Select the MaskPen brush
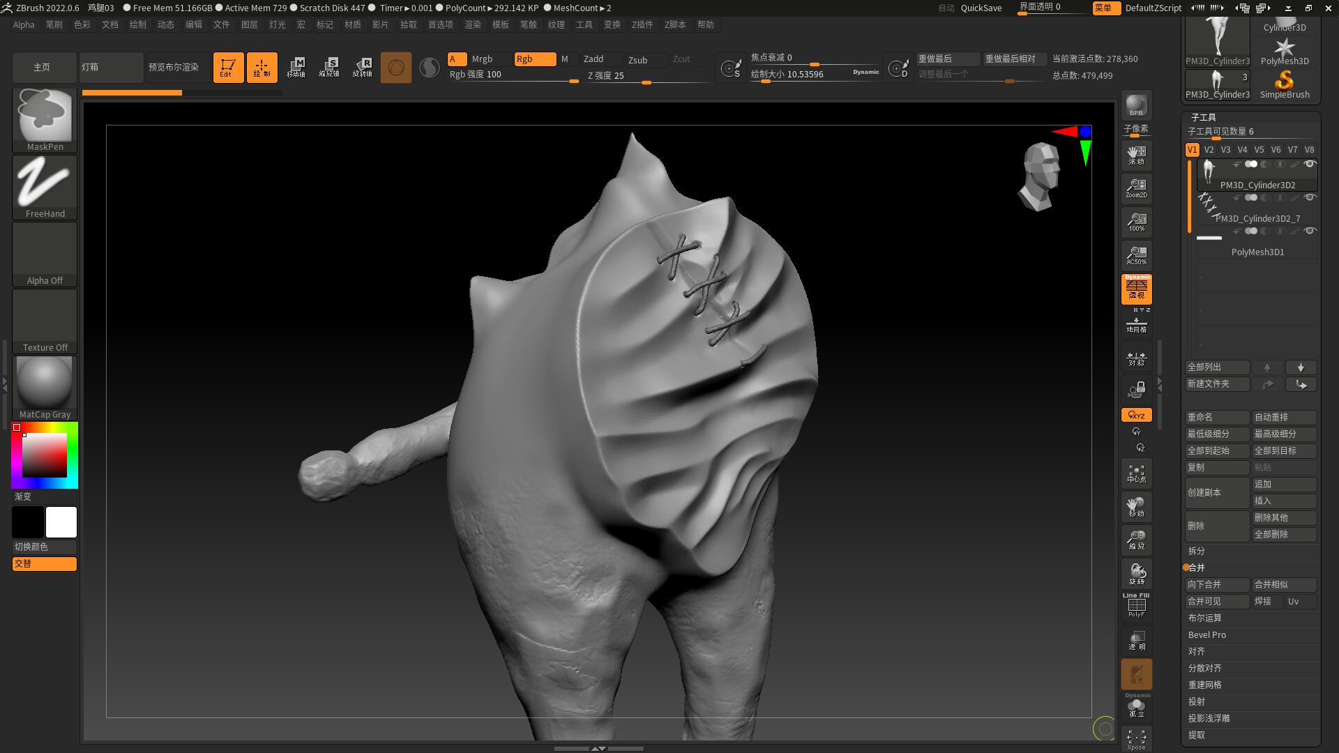 44,115
